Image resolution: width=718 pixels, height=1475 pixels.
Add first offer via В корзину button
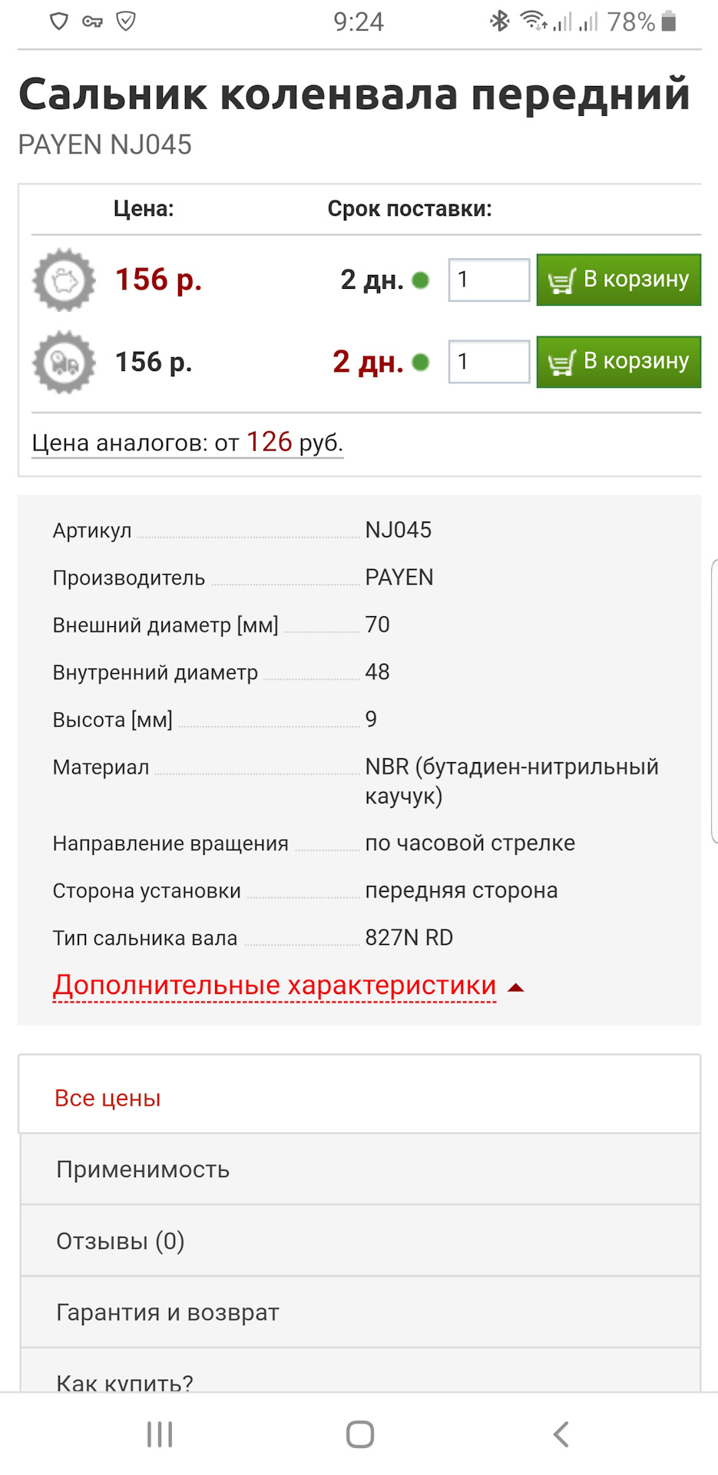pyautogui.click(x=619, y=280)
